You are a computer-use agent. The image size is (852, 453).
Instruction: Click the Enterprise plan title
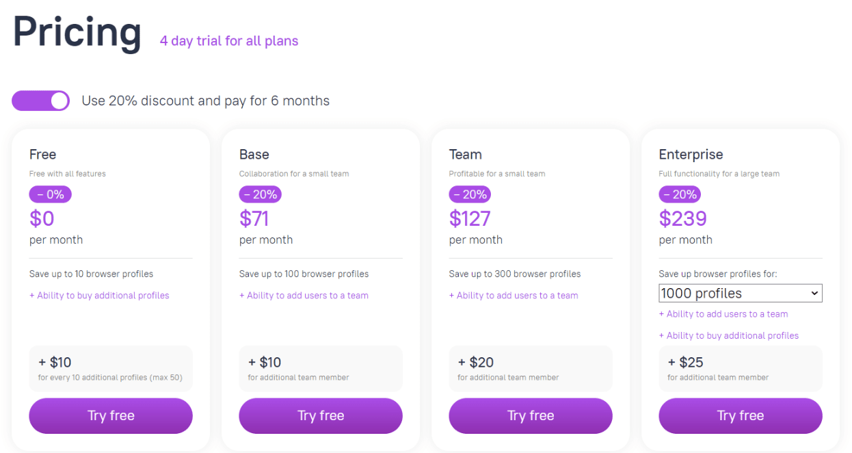pos(691,155)
